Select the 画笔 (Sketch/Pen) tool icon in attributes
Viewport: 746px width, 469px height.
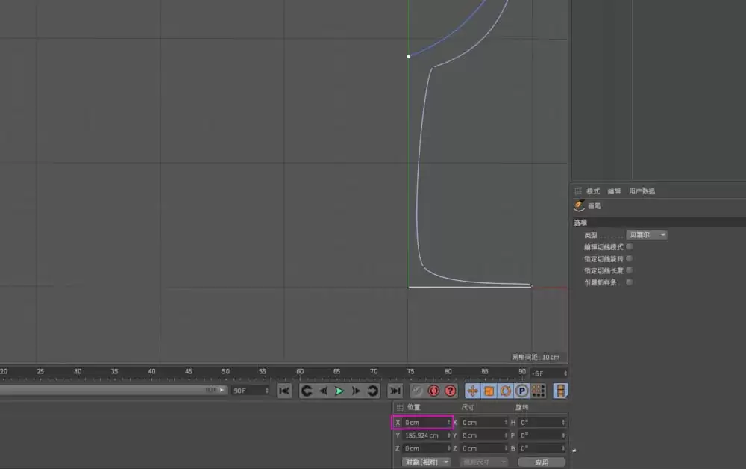(x=579, y=206)
